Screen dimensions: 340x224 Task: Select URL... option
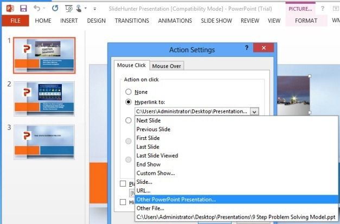(236, 190)
